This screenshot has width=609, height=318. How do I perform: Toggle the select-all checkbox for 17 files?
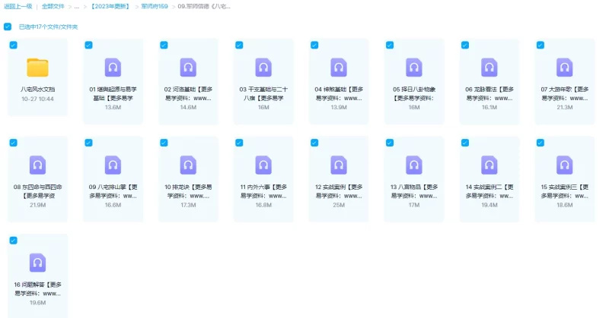pyautogui.click(x=8, y=27)
